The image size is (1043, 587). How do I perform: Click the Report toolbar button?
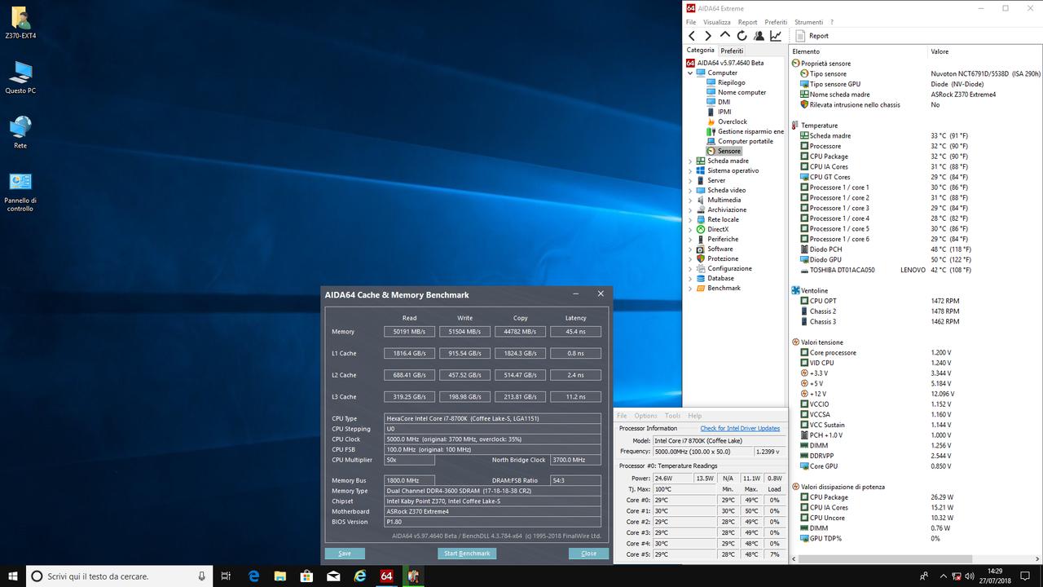point(812,35)
